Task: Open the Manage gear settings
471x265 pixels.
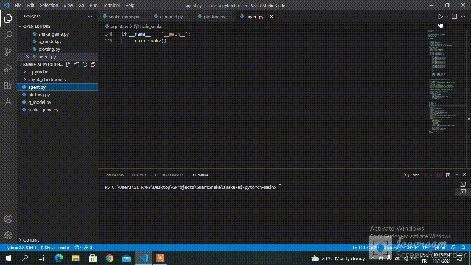Action: pos(8,235)
